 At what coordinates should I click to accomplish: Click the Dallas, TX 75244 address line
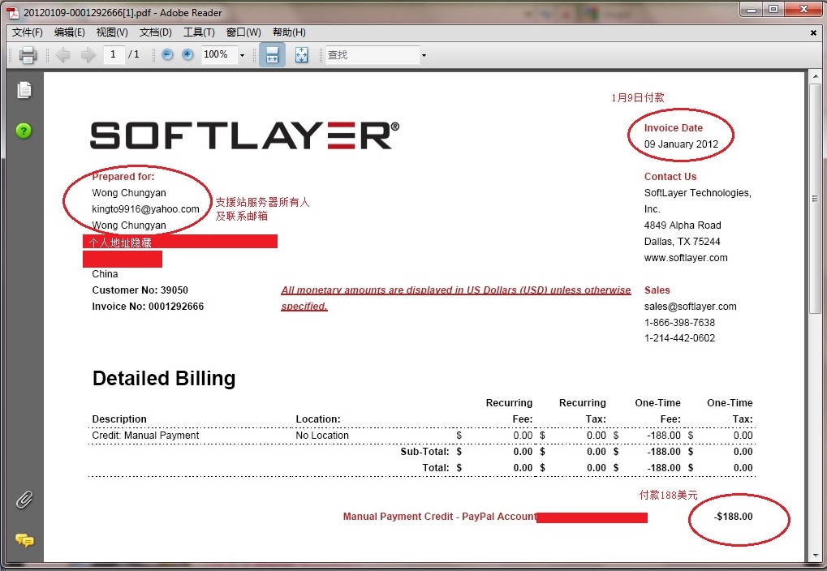682,242
